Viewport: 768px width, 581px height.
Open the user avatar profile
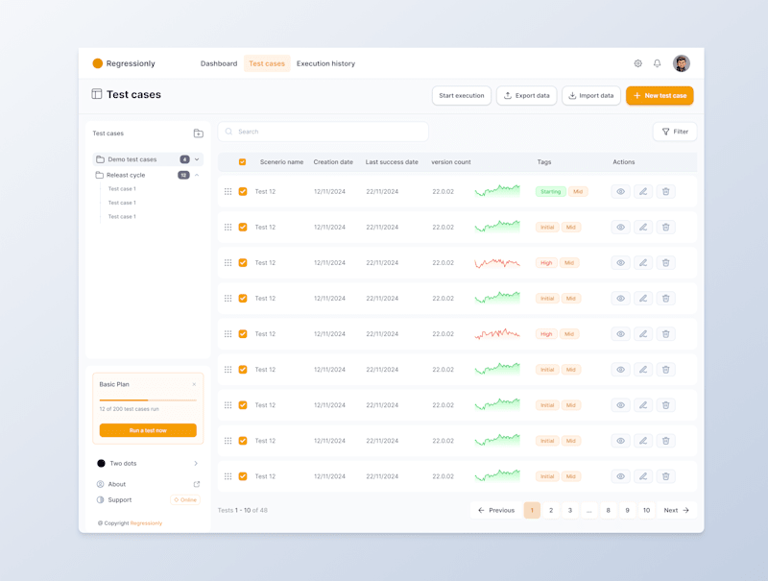[681, 63]
